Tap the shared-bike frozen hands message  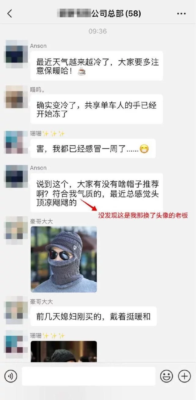click(97, 109)
